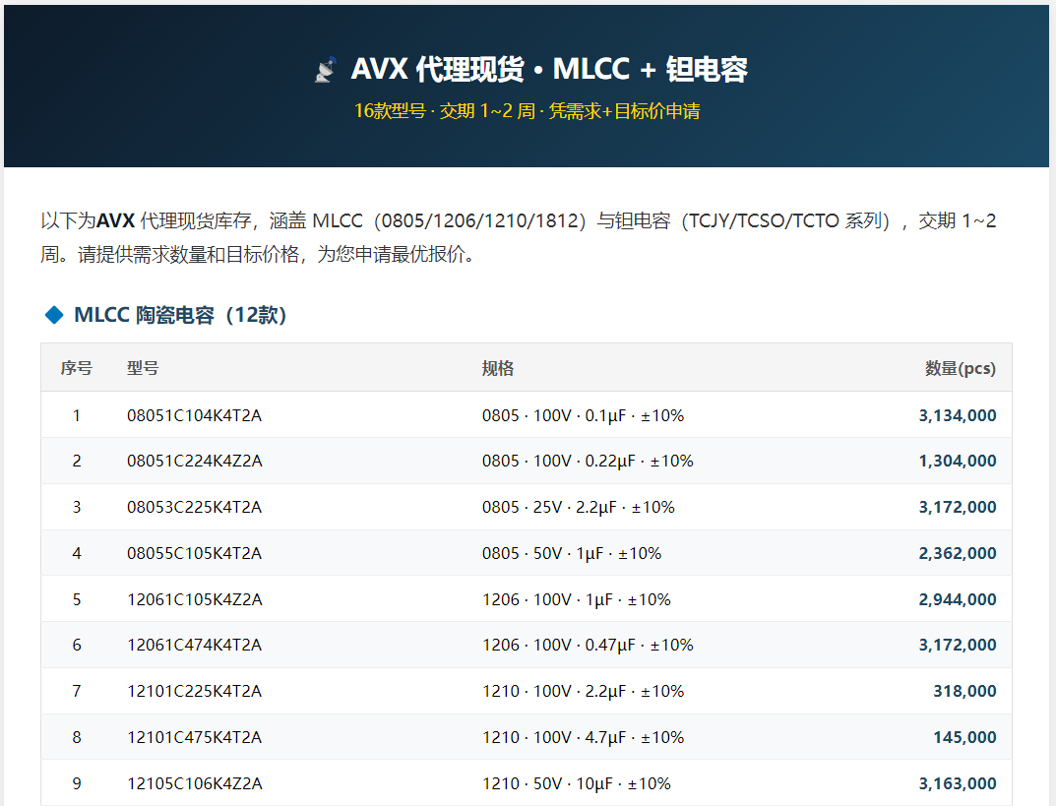
Task: Click quantity 3,172,000 in row 6
Action: coord(958,645)
